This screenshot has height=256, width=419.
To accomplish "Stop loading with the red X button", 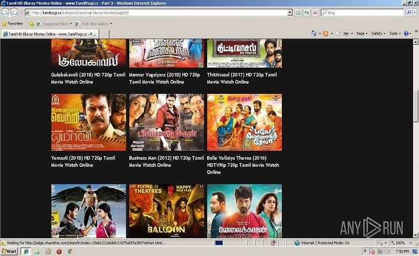I will [315, 13].
